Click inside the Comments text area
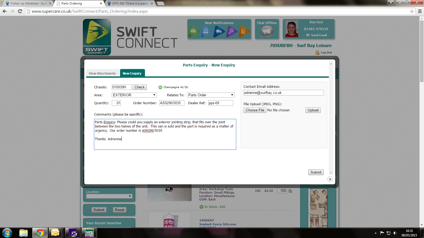This screenshot has width=424, height=238. 165,134
